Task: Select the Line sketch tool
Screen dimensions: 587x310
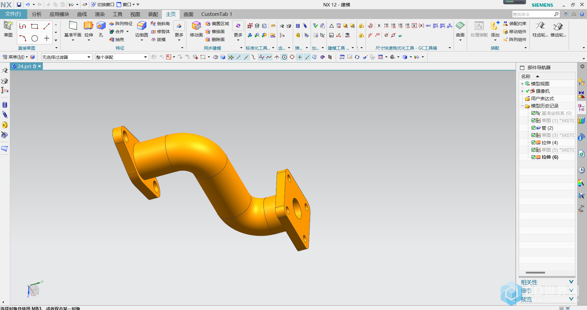Action: [x=47, y=26]
